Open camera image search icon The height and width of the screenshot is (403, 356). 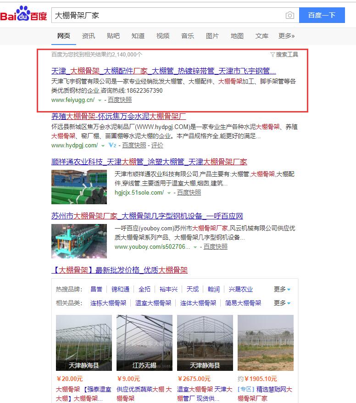point(290,16)
